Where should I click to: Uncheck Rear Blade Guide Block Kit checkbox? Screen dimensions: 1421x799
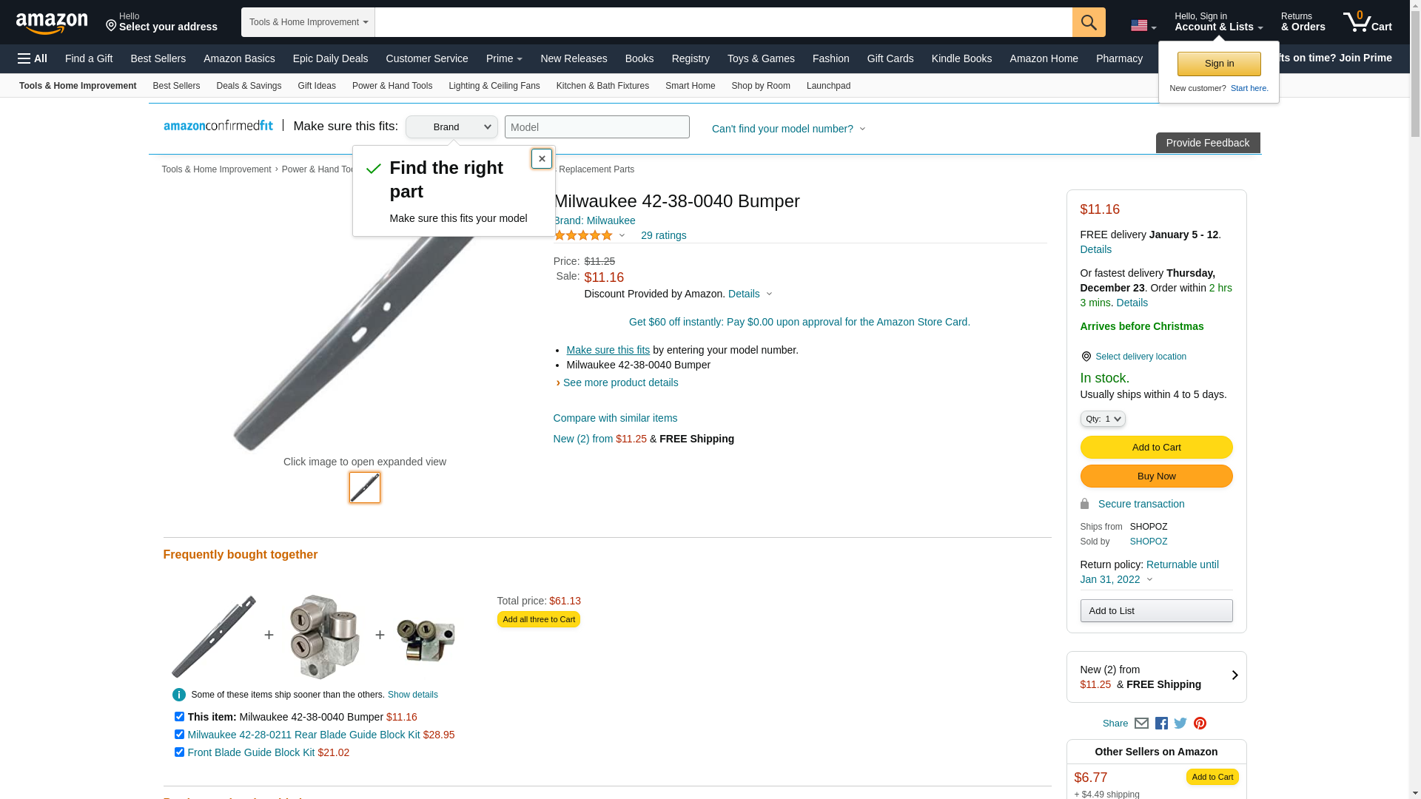(179, 735)
